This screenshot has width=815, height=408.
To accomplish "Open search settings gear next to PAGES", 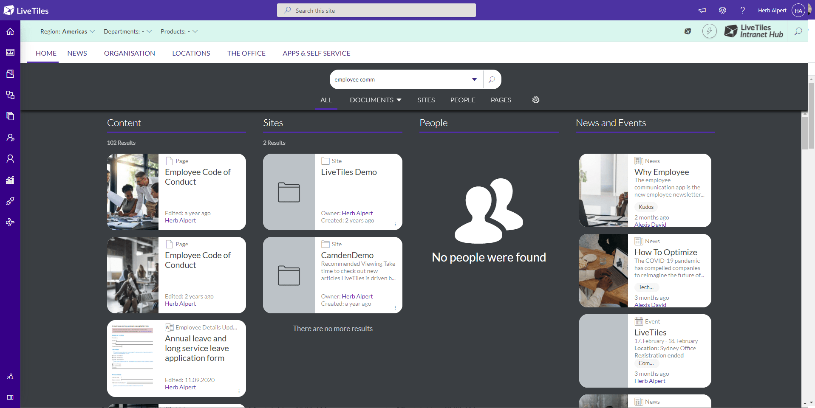I will point(536,100).
